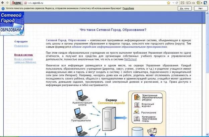Click the database cylinder icon
Viewport: 209px width, 137px height.
tap(137, 132)
